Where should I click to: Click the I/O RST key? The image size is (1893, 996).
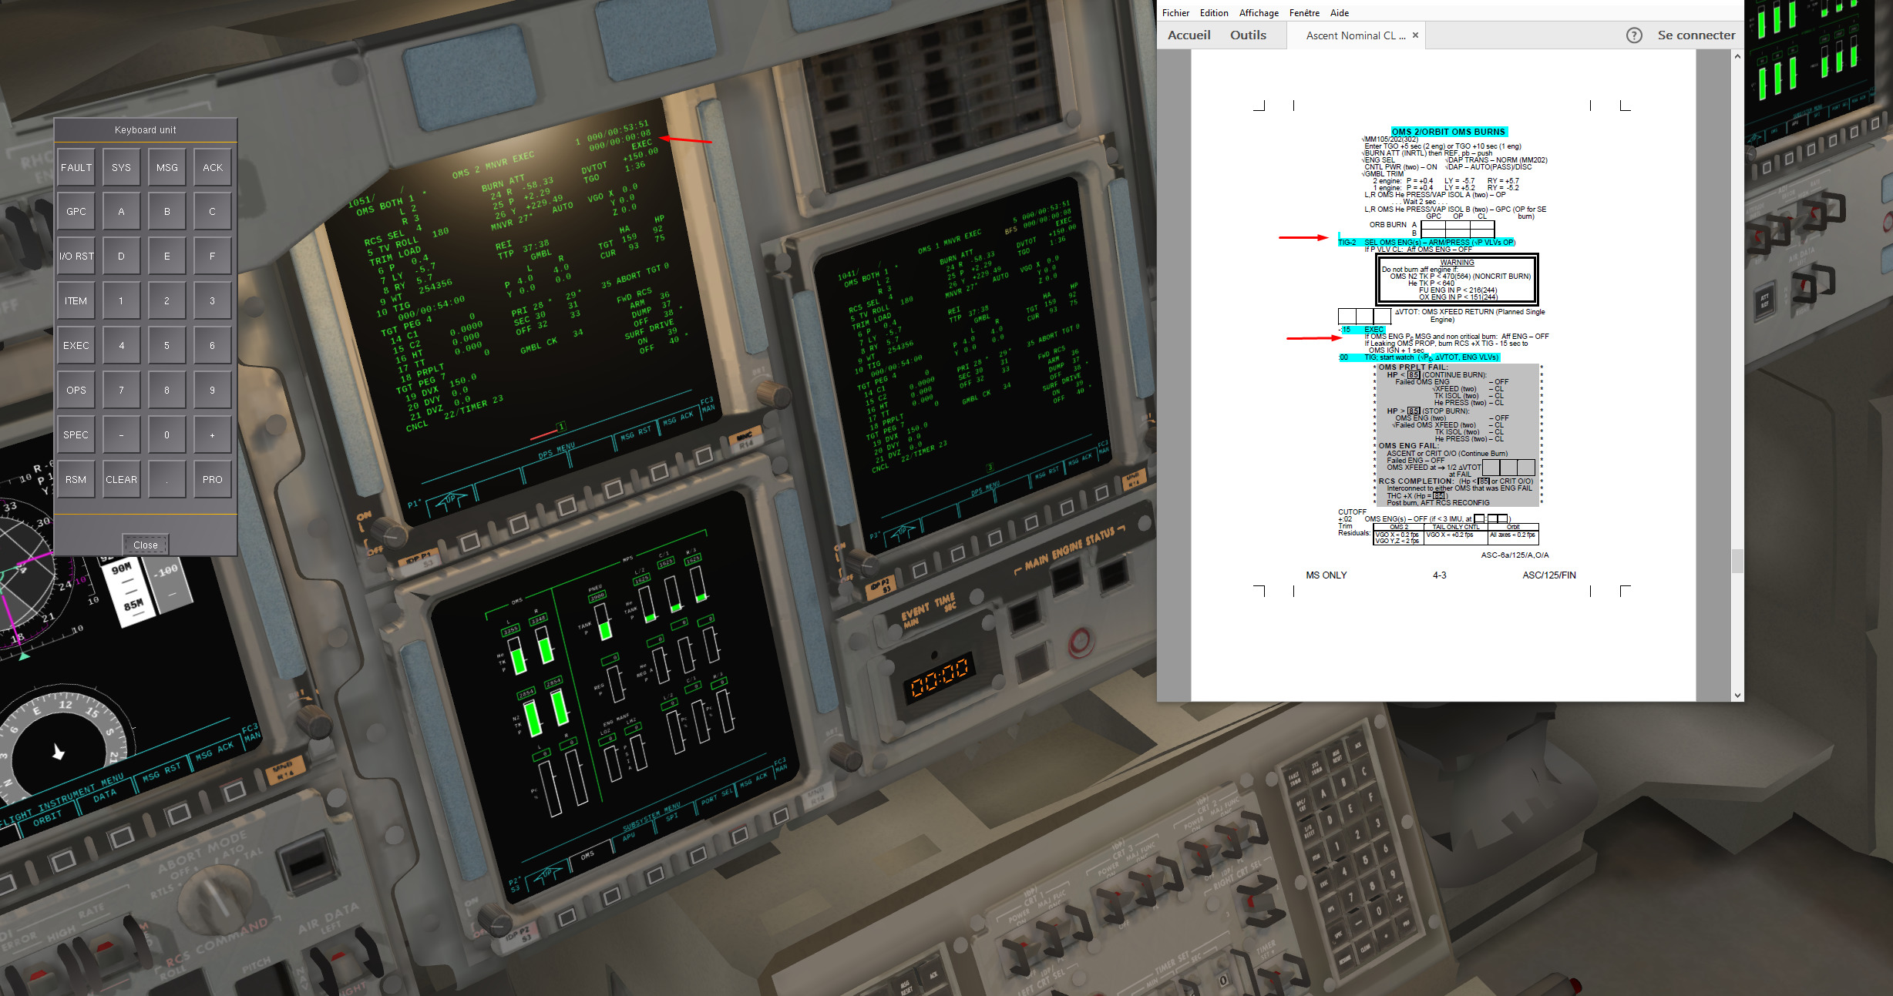click(x=76, y=256)
